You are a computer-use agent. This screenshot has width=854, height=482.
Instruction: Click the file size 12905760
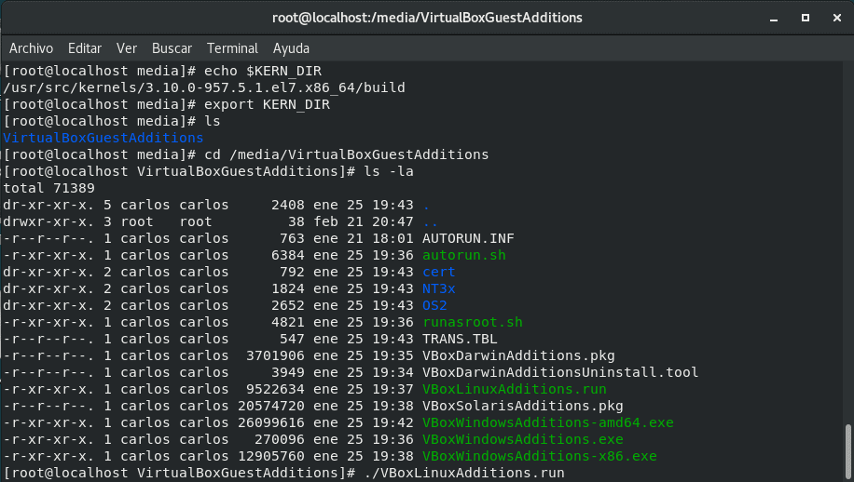tap(270, 457)
